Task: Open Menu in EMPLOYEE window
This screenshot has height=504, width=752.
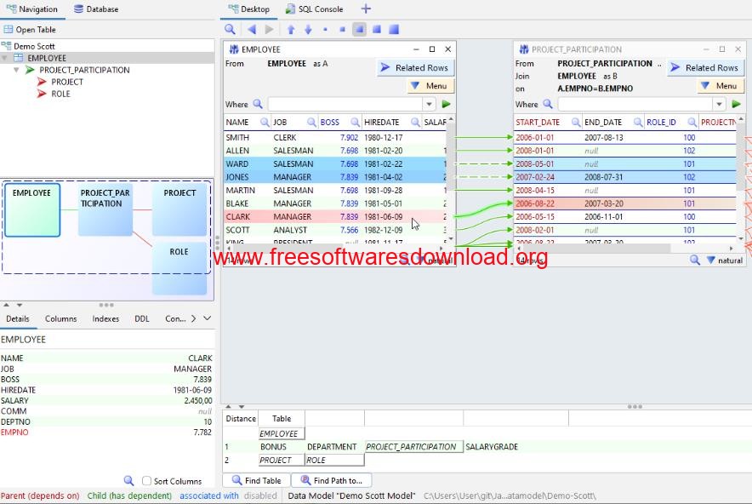Action: click(430, 86)
